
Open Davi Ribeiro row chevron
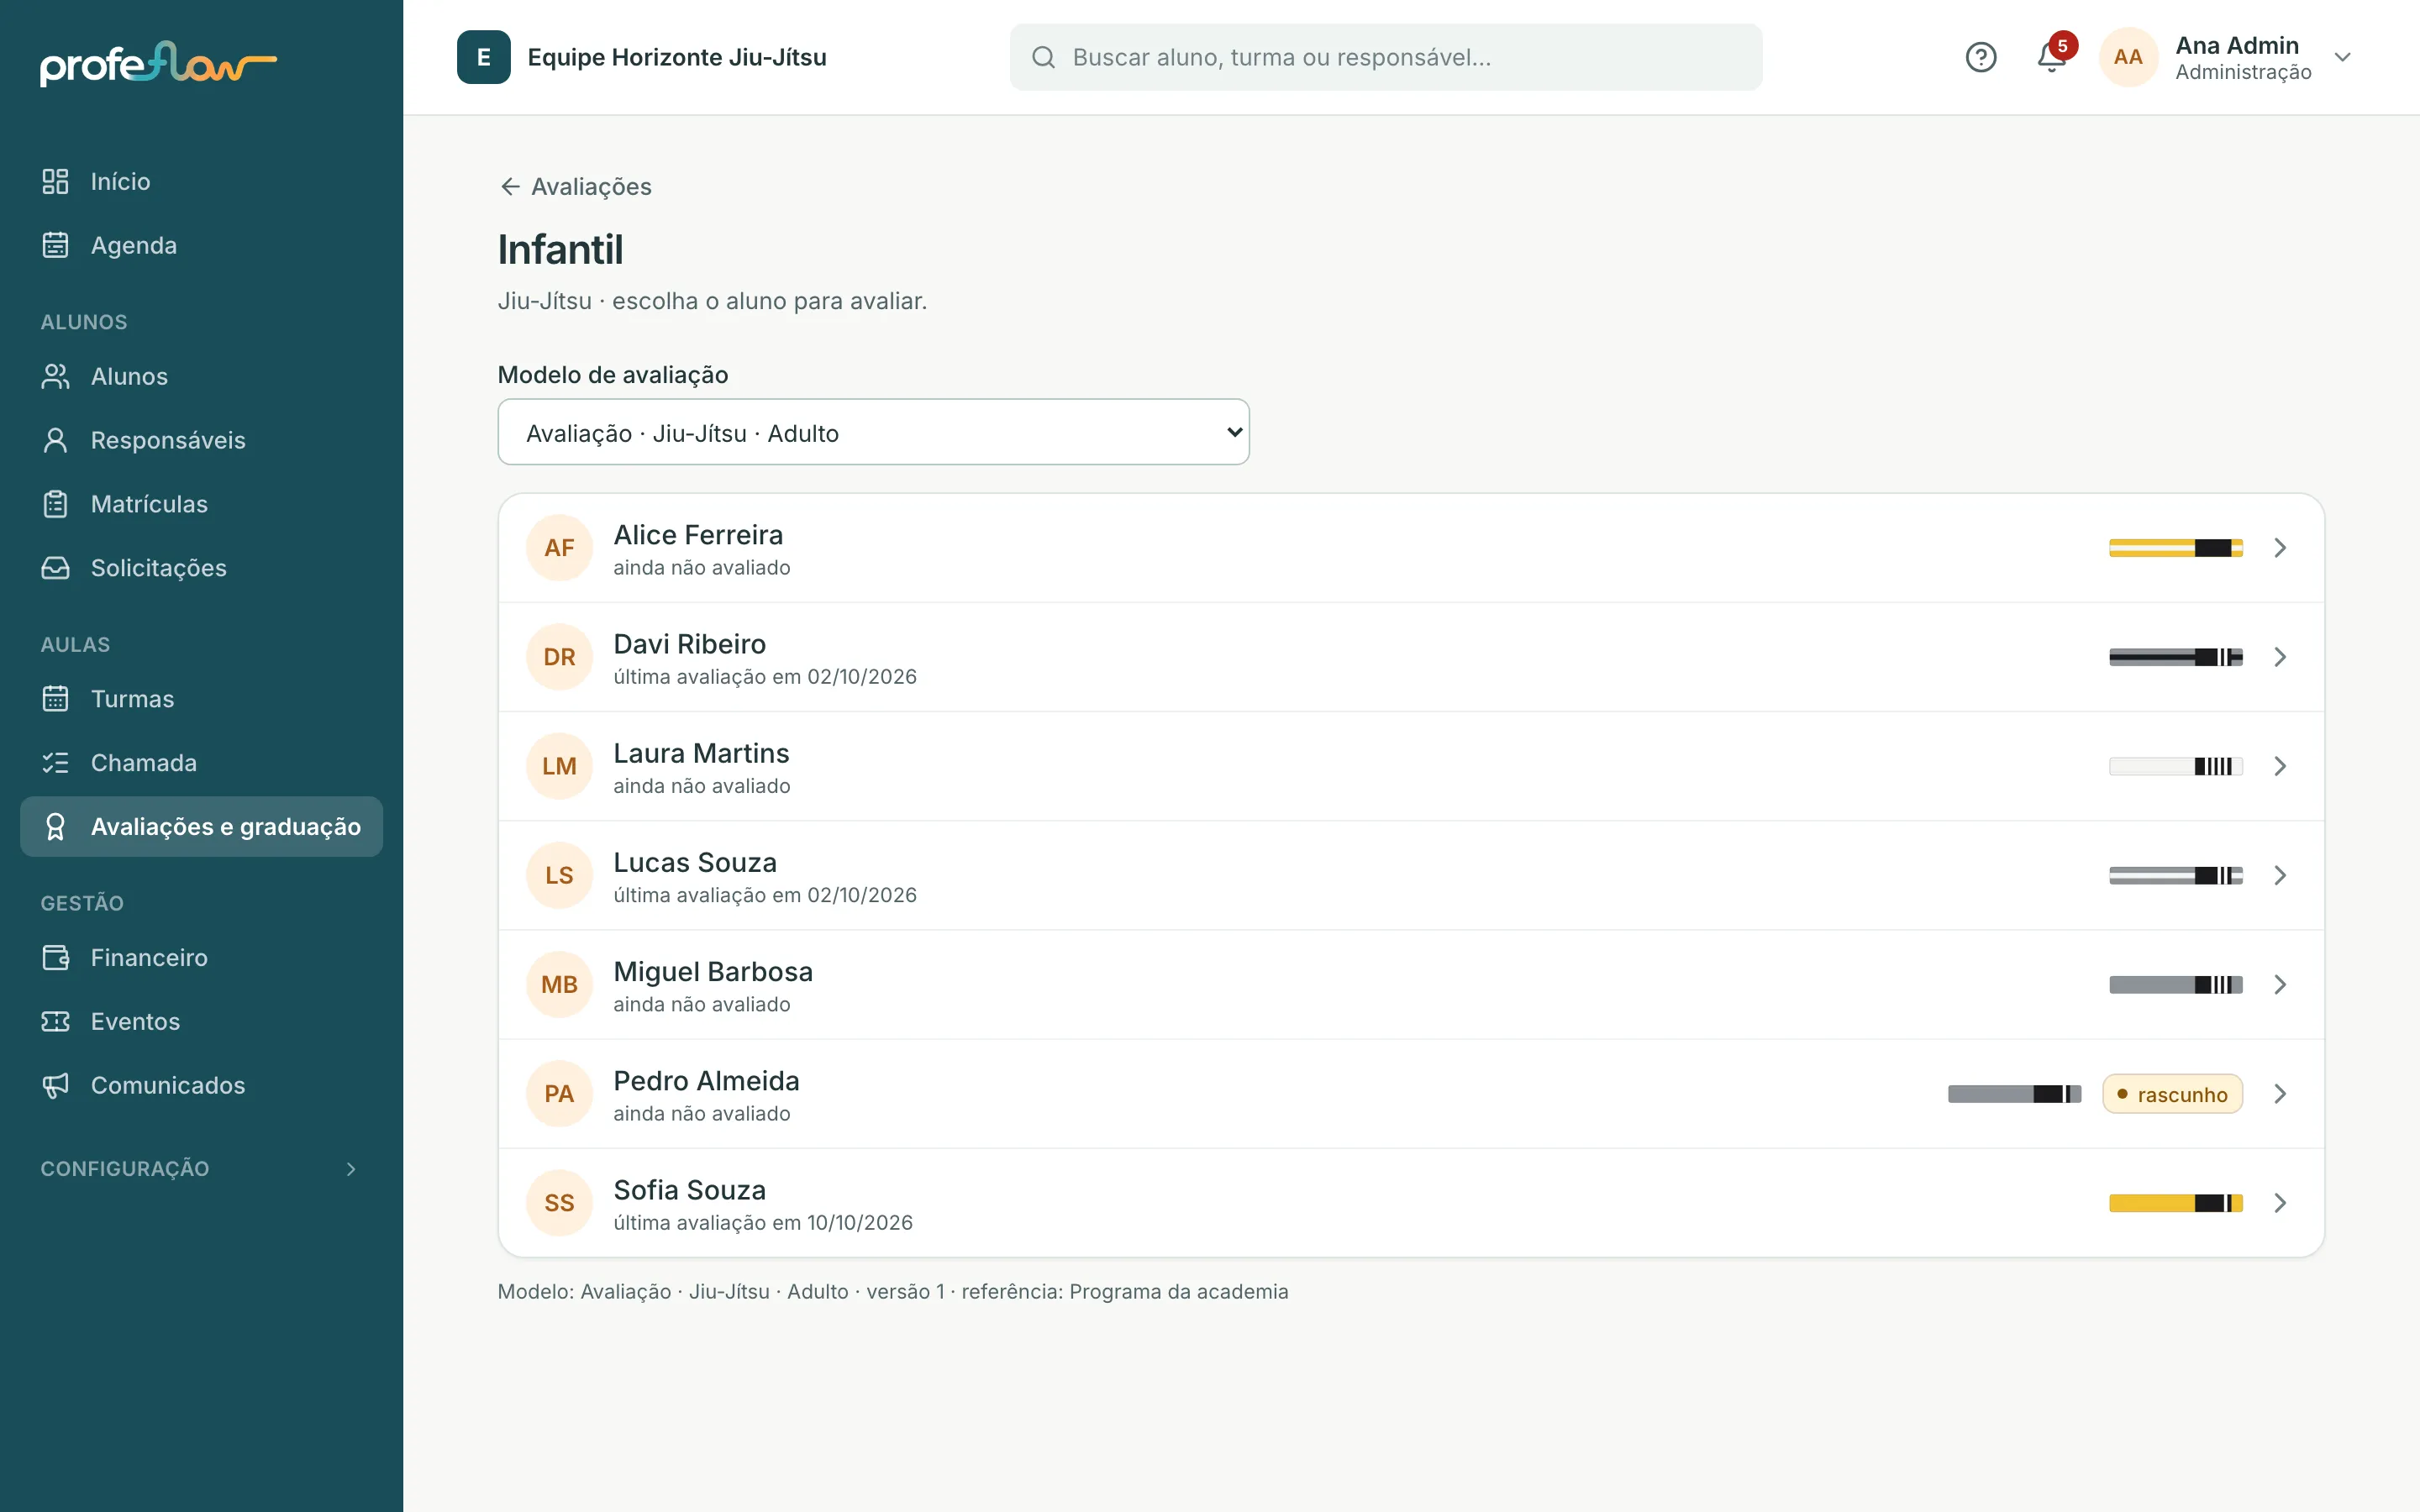2280,657
